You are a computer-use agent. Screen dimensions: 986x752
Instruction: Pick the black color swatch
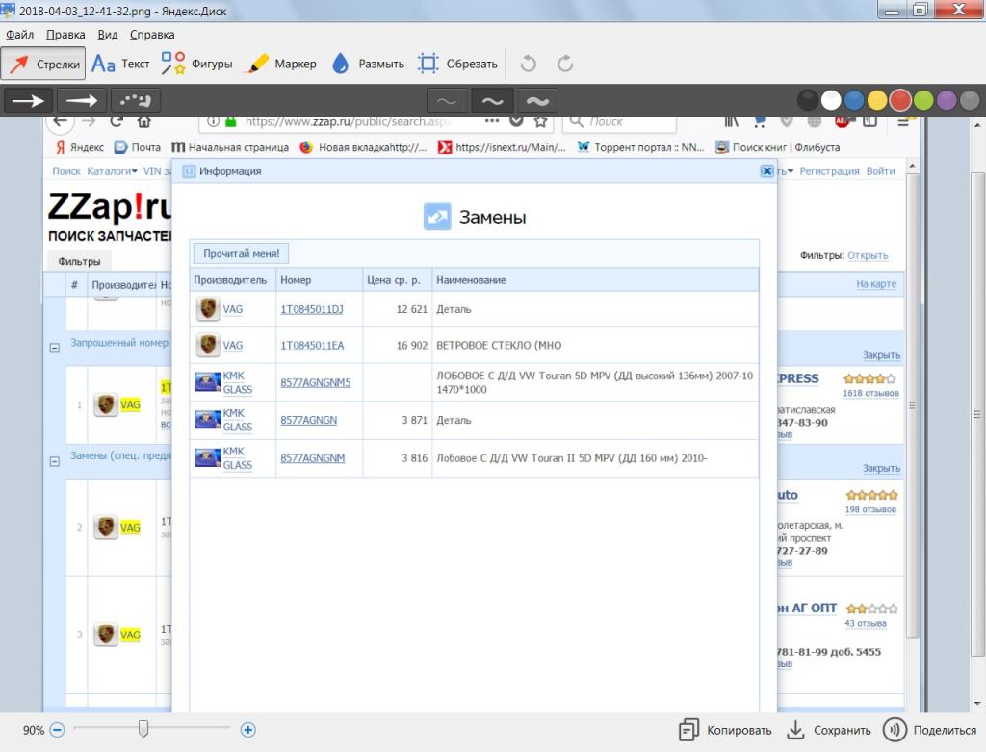(x=808, y=100)
